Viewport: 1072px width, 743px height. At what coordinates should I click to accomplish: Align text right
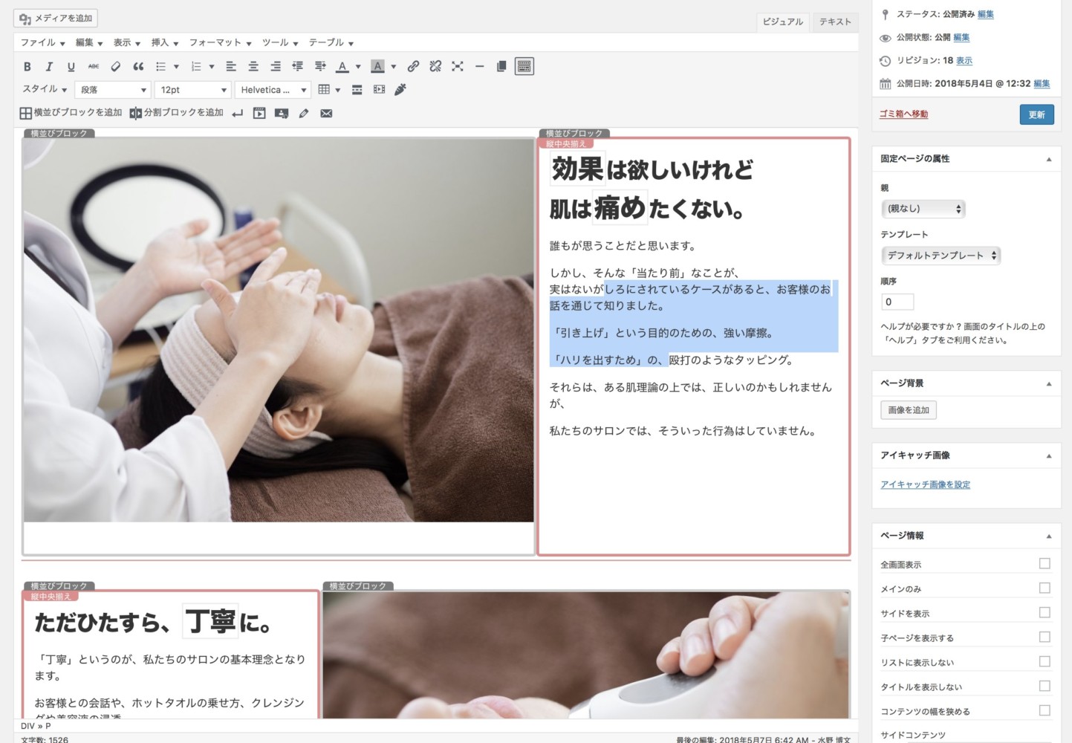[276, 67]
